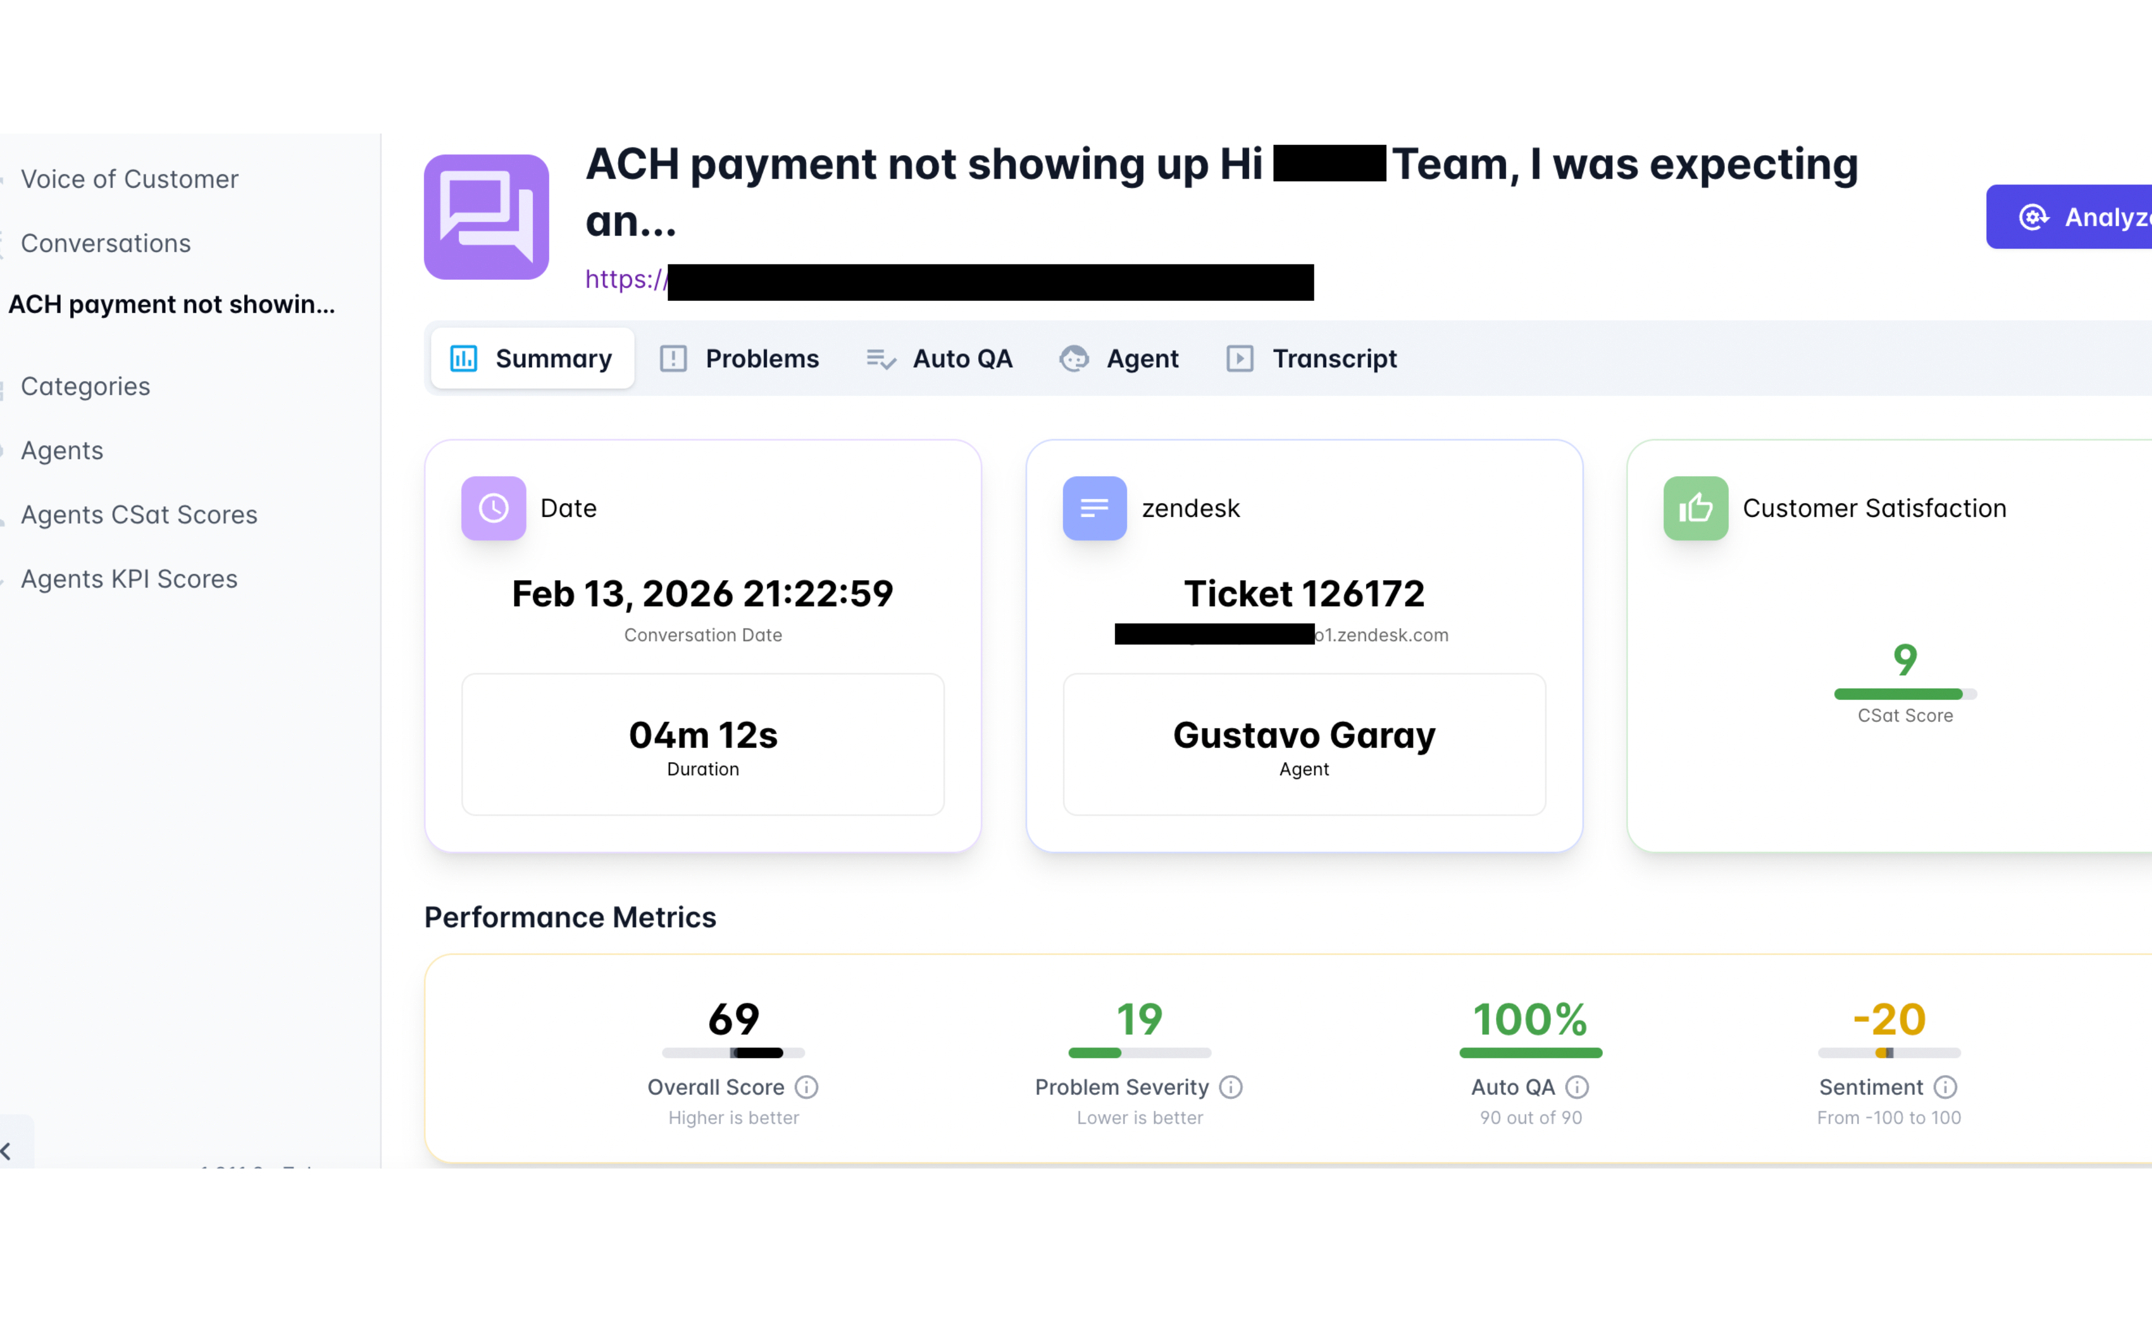Image resolution: width=2152 pixels, height=1334 pixels.
Task: Click the info icon beside Auto QA
Action: click(x=1577, y=1087)
